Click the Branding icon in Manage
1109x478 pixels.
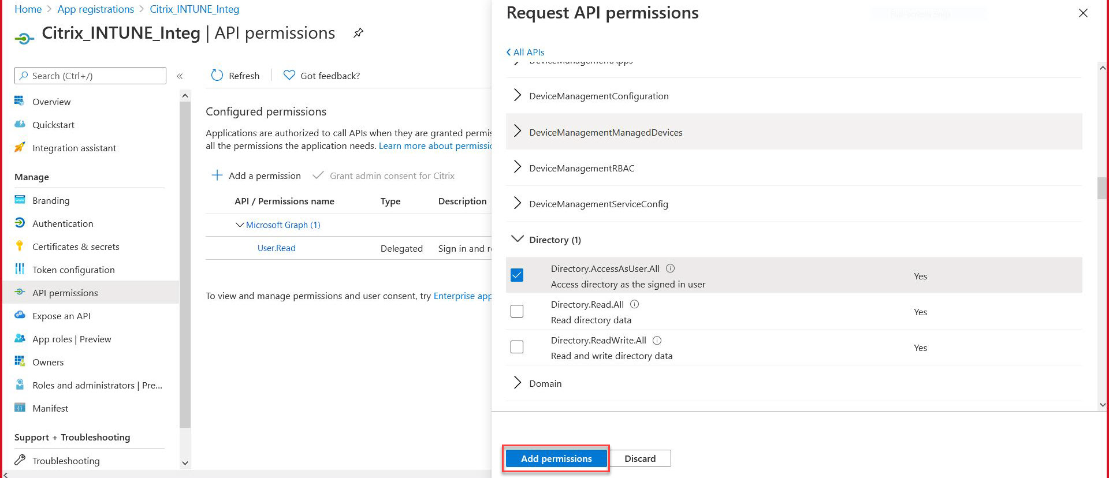(x=20, y=200)
